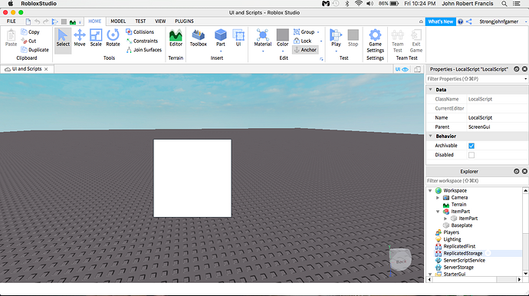Open the Part dropdown arrow
The image size is (529, 296).
[x=221, y=51]
